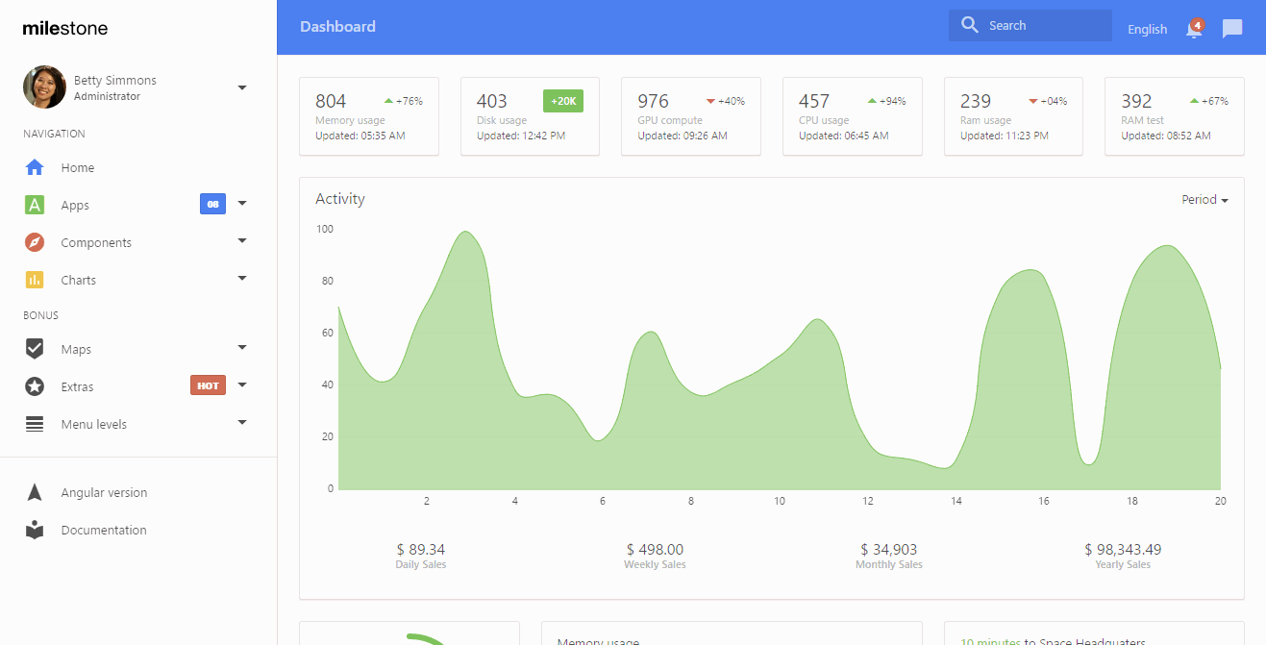Click the milestone logo
The image size is (1266, 645).
(64, 28)
